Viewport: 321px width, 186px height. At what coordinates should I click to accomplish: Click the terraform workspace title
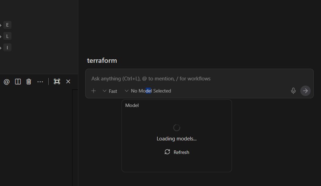tap(102, 61)
